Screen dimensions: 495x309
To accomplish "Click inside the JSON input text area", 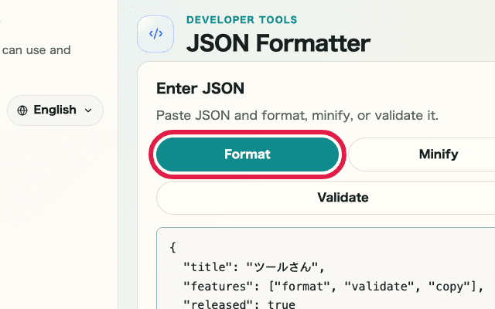I will tap(326, 268).
